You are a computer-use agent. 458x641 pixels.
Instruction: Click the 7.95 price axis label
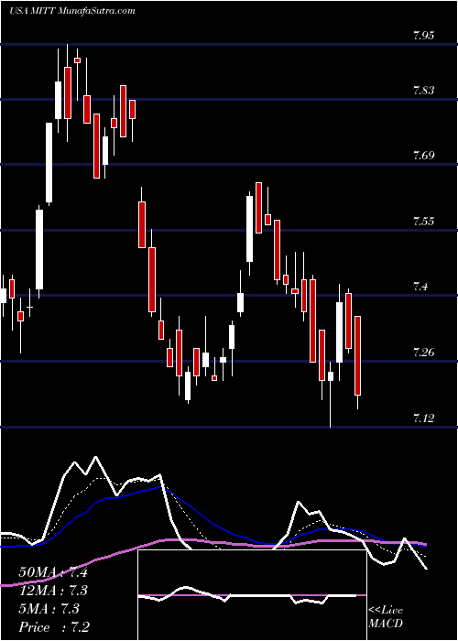(x=423, y=35)
